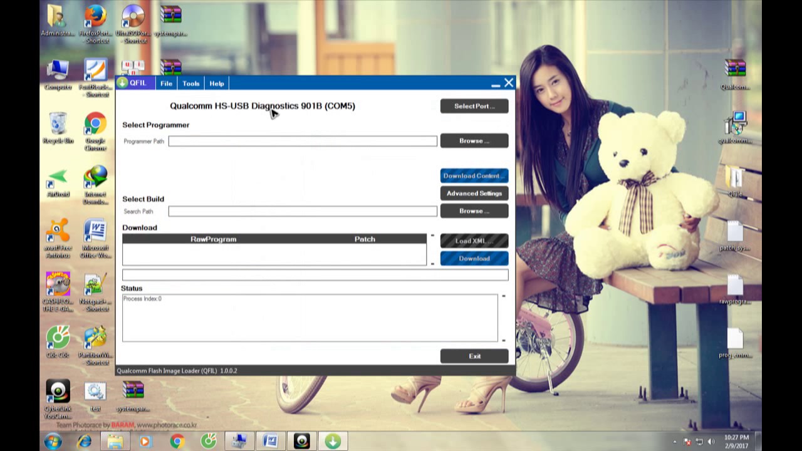
Task: Open the QFile folder on the desktop
Action: click(735, 182)
